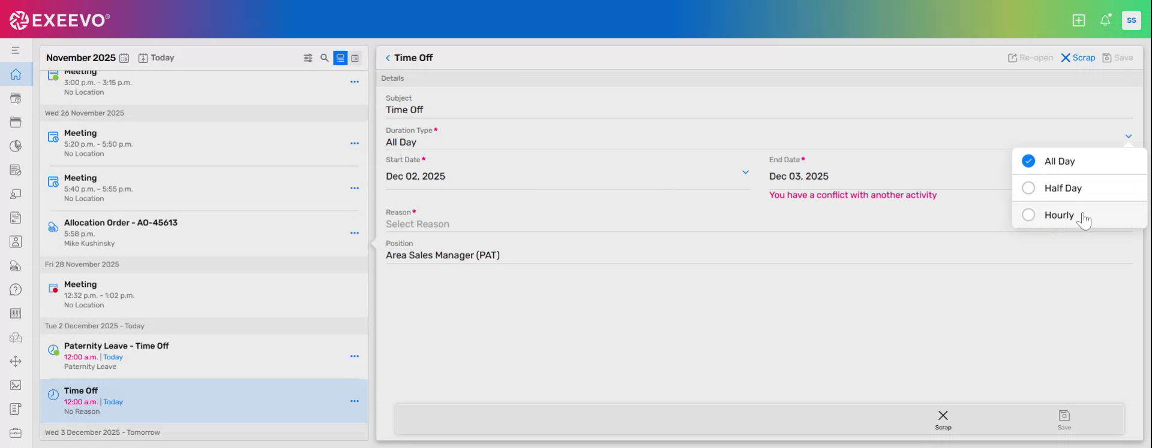Image resolution: width=1152 pixels, height=448 pixels.
Task: Open the document-with-checkmark sidebar icon
Action: (16, 170)
